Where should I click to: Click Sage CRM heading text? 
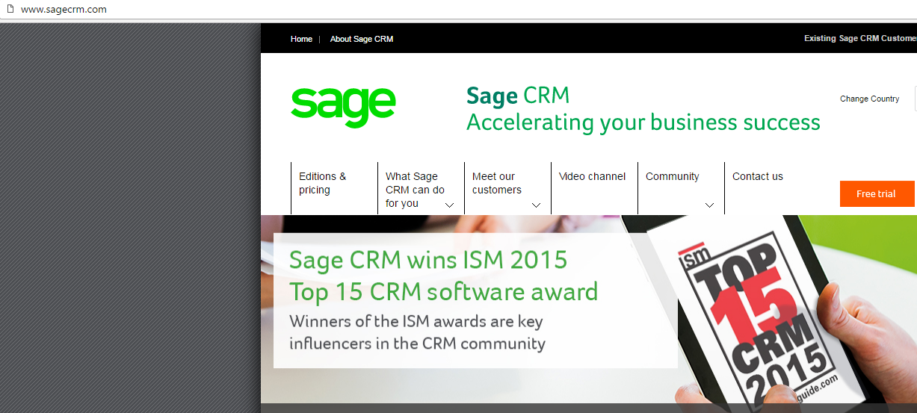click(518, 96)
